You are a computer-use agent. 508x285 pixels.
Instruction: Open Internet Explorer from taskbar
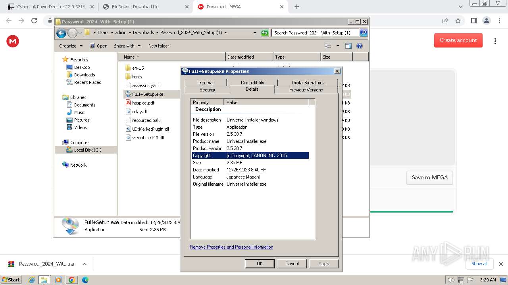(x=32, y=280)
